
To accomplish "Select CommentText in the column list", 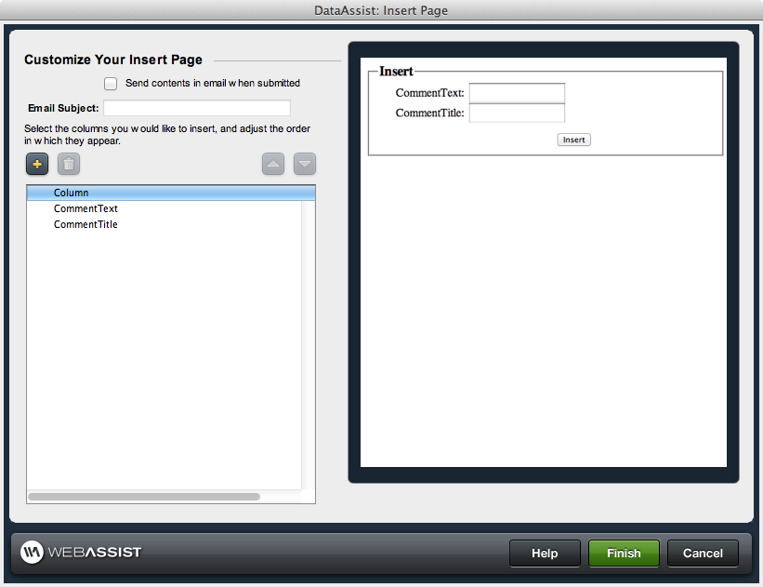I will (86, 208).
